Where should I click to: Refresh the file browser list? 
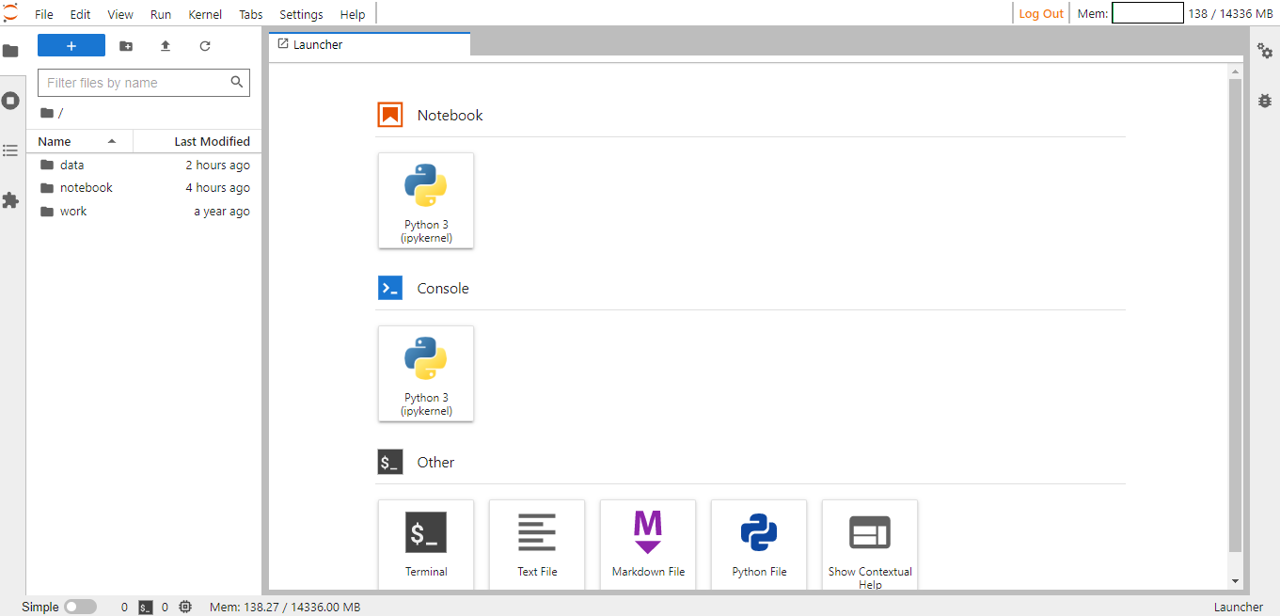click(x=205, y=44)
